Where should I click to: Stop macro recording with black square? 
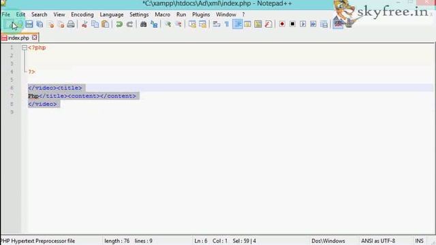tap(292, 24)
